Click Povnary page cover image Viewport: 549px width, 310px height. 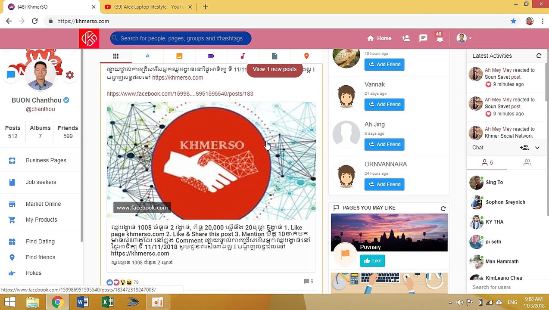point(389,232)
